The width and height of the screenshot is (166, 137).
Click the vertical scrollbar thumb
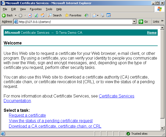click(x=162, y=74)
